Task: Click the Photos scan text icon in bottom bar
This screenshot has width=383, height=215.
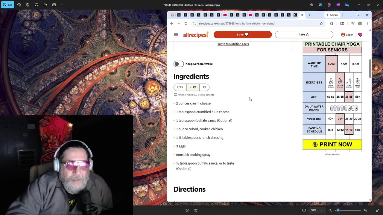Action: [x=196, y=210]
